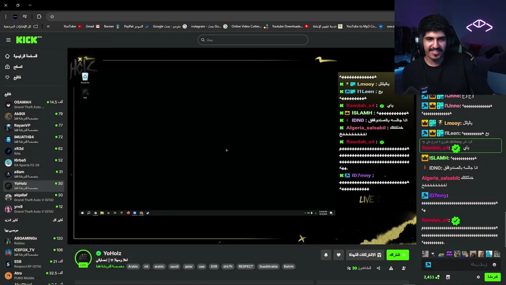The image size is (506, 285).
Task: Collapse list with show less
Action: (x=58, y=220)
